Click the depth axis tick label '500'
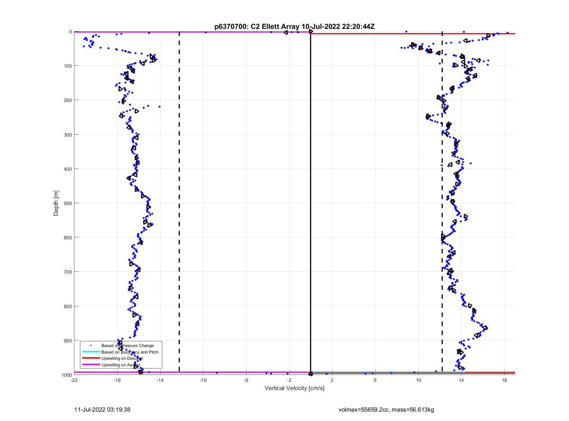Image resolution: width=569 pixels, height=421 pixels. pyautogui.click(x=67, y=203)
